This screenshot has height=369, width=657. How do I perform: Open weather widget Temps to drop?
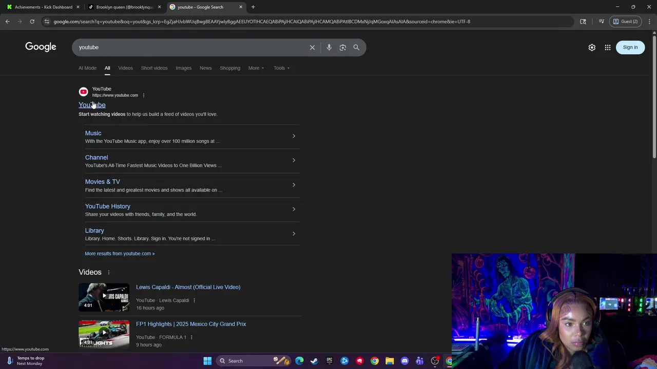click(26, 361)
